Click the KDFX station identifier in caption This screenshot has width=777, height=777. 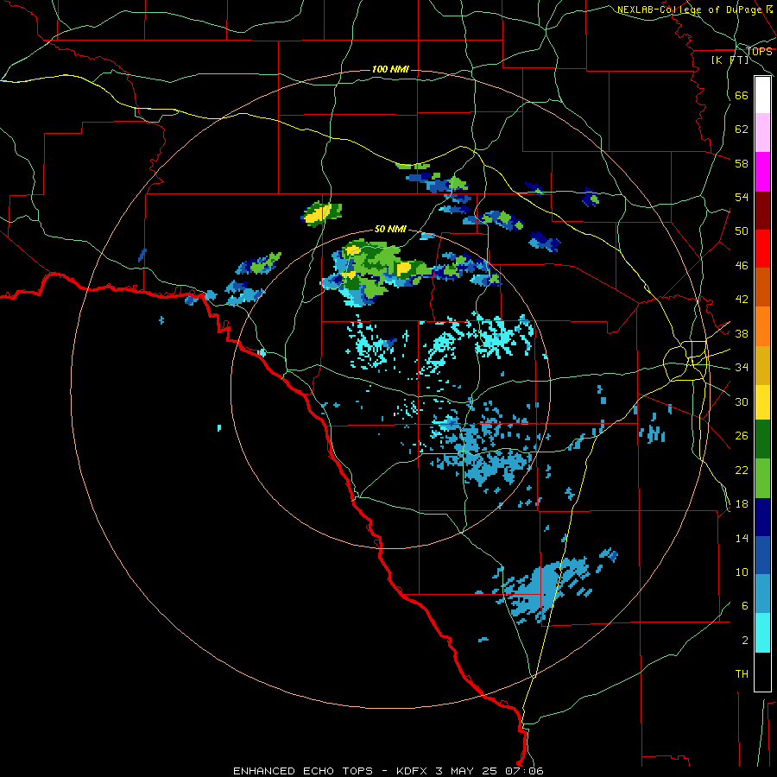414,771
